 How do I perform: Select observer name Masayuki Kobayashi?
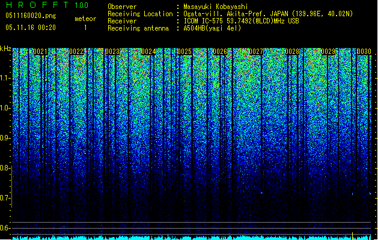pos(216,7)
